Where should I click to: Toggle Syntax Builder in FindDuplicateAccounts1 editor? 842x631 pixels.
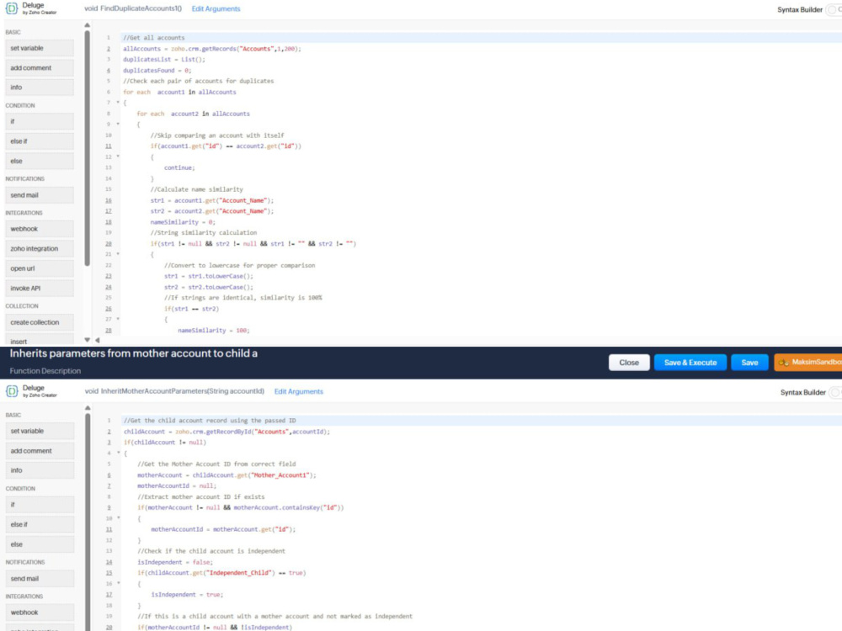pyautogui.click(x=834, y=9)
